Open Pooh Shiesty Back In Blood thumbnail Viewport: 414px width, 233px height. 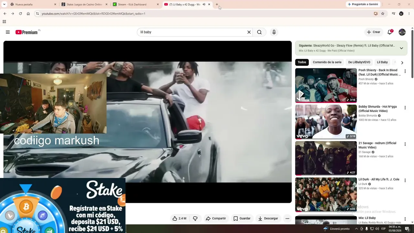tap(326, 85)
